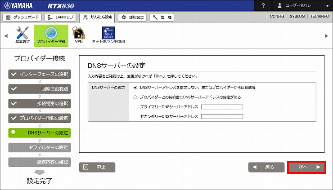Click the 設定内容の確認 step

pyautogui.click(x=40, y=162)
